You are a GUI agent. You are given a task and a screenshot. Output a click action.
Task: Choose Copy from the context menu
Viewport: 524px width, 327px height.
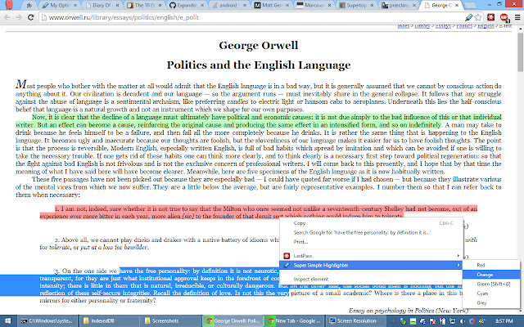coord(300,222)
